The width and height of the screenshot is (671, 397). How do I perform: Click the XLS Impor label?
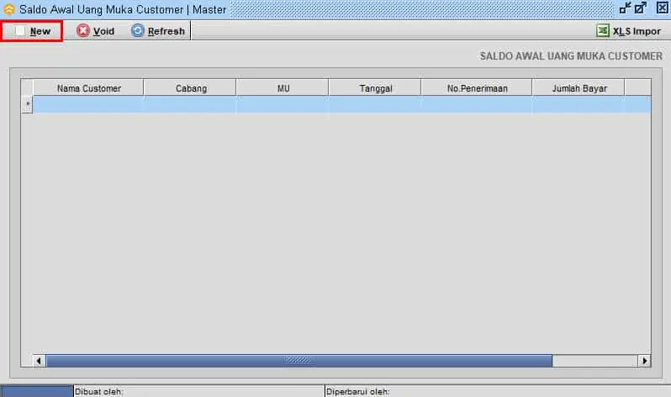tap(637, 31)
